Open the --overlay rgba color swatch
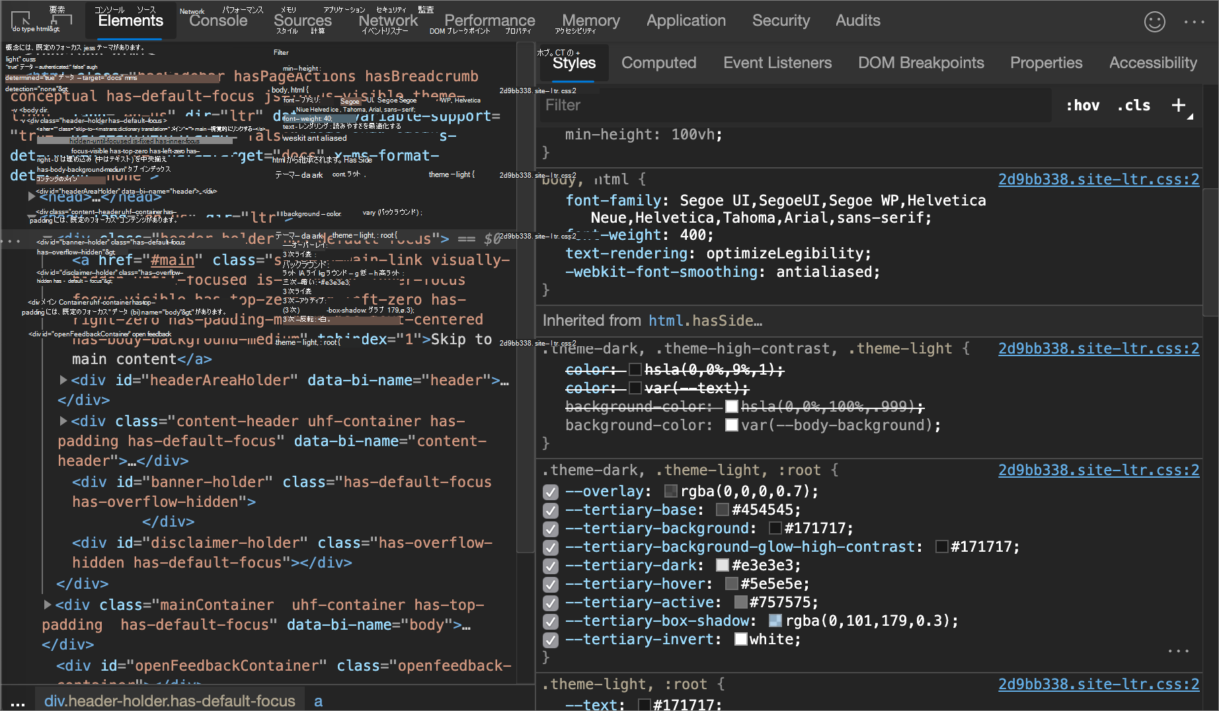The width and height of the screenshot is (1219, 711). [x=671, y=491]
